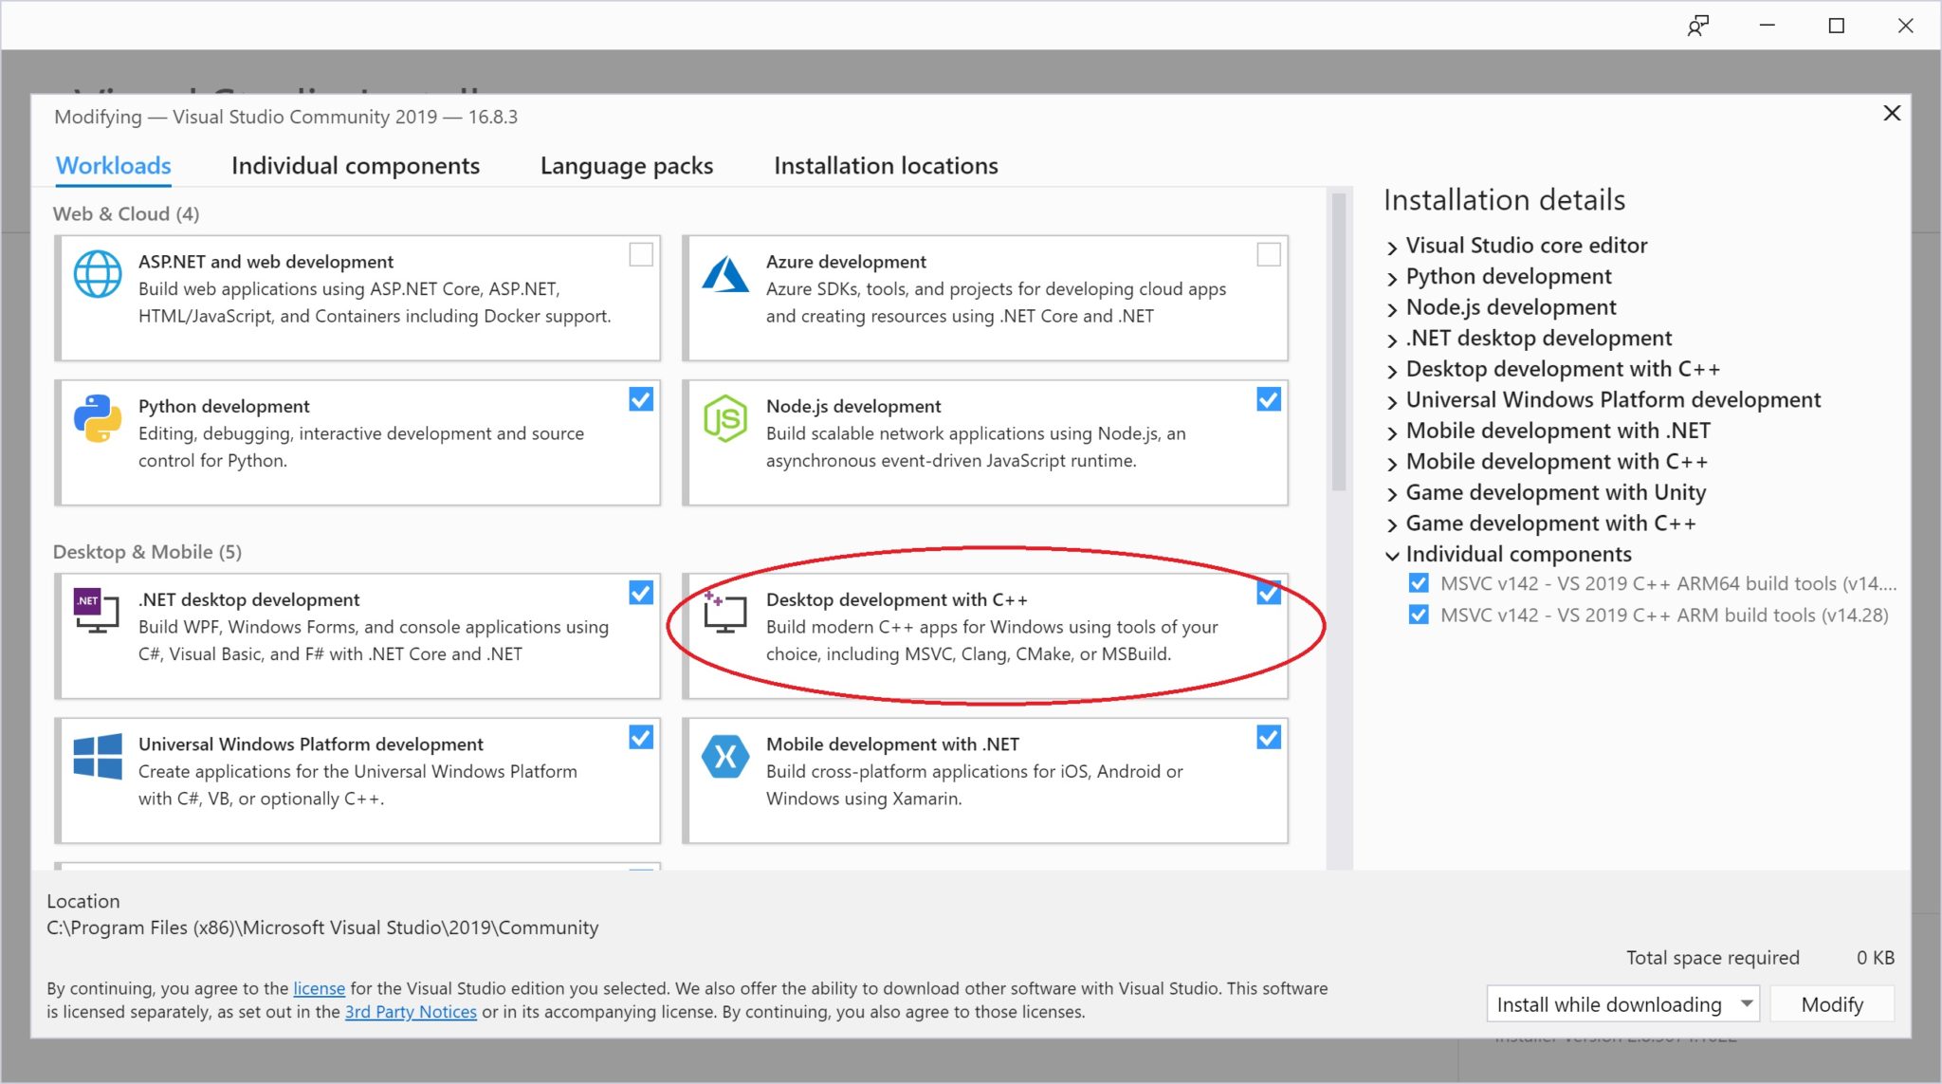
Task: Click the Python development title text
Action: tap(224, 407)
